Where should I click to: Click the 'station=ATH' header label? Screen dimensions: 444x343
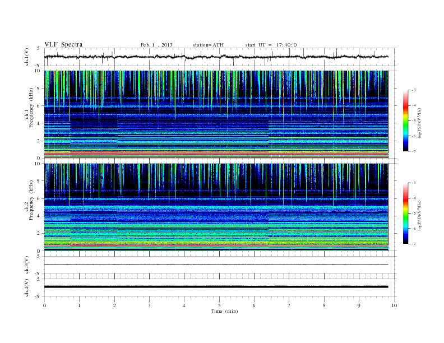point(208,45)
